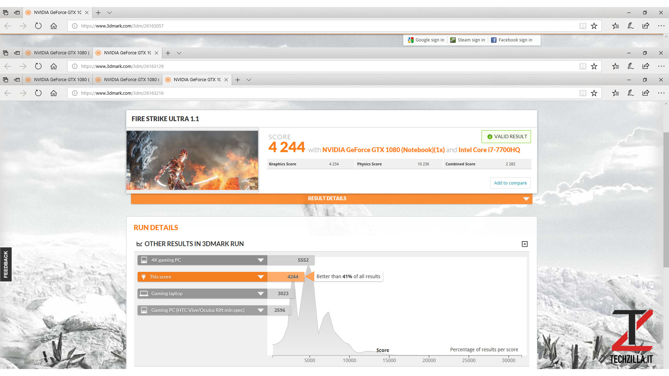Star the 26163129 page as favorite
669x376 pixels.
click(594, 66)
